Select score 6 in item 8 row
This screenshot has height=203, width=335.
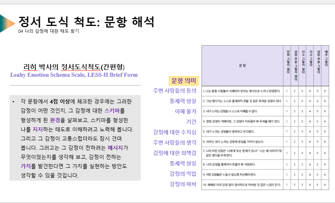pos(325,164)
